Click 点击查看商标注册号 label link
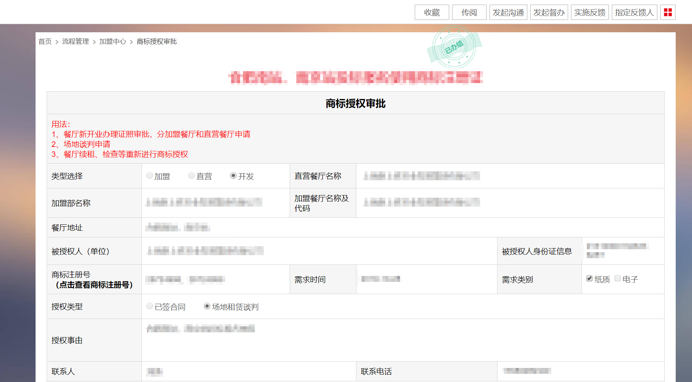 [x=94, y=285]
